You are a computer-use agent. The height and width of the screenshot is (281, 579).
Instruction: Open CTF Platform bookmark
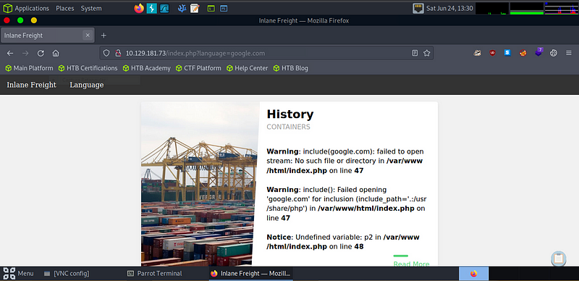198,68
